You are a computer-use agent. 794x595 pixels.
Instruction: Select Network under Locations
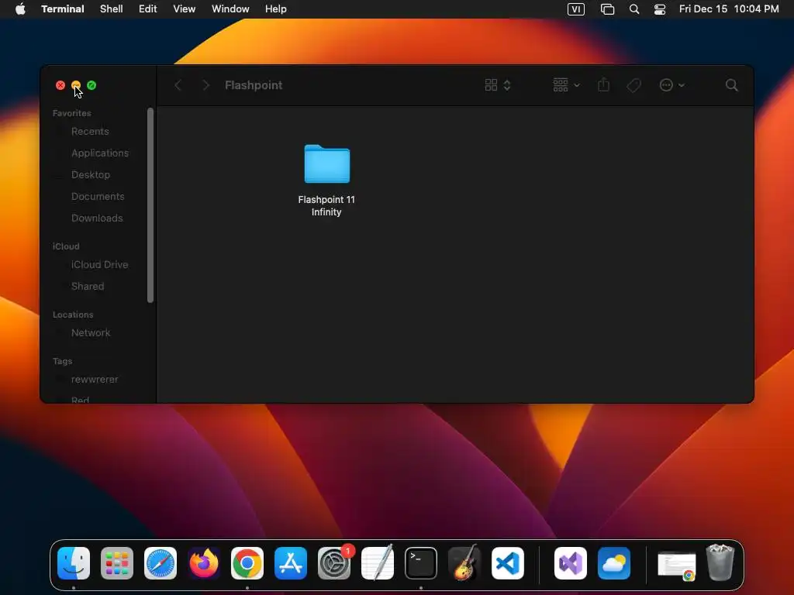[x=91, y=333]
